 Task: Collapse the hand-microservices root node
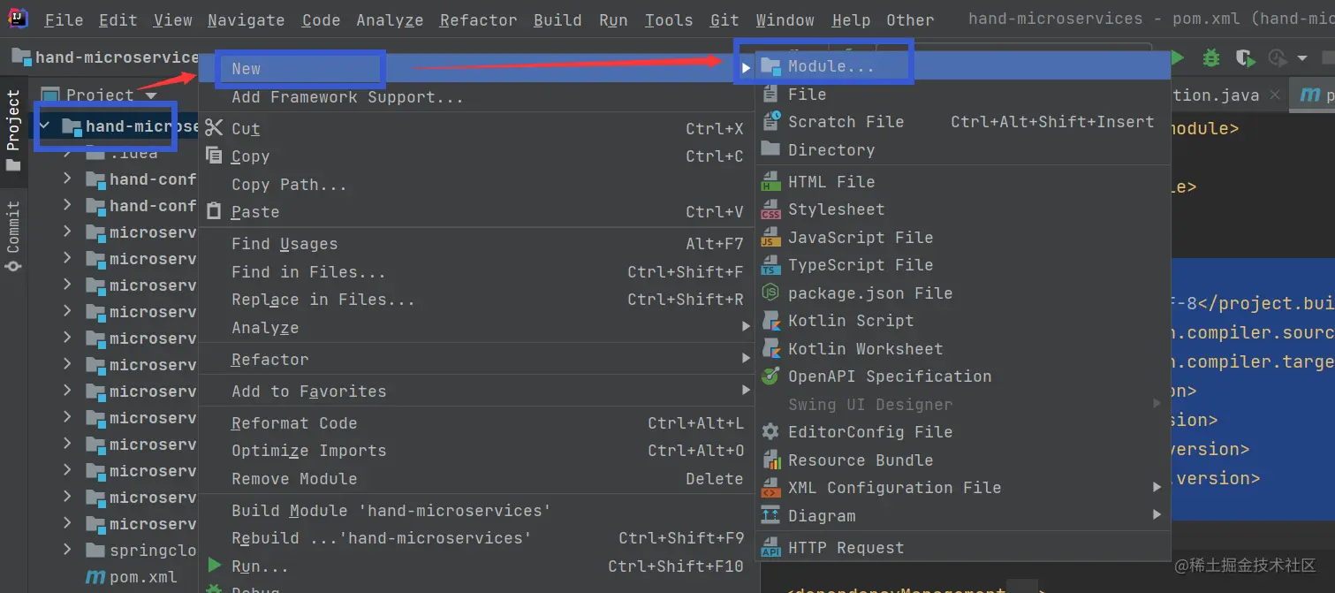click(44, 126)
